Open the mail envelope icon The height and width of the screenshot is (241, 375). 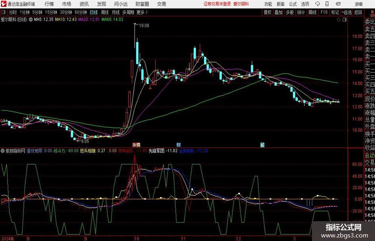point(338,4)
